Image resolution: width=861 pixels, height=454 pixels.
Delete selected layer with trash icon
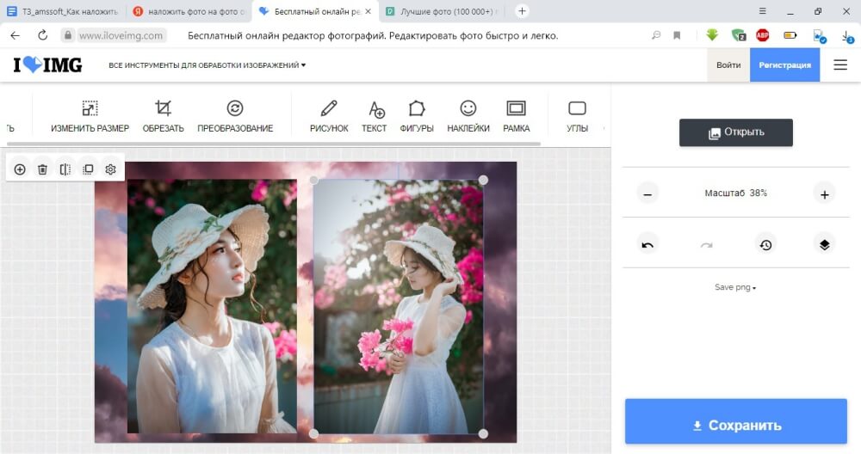[x=42, y=169]
